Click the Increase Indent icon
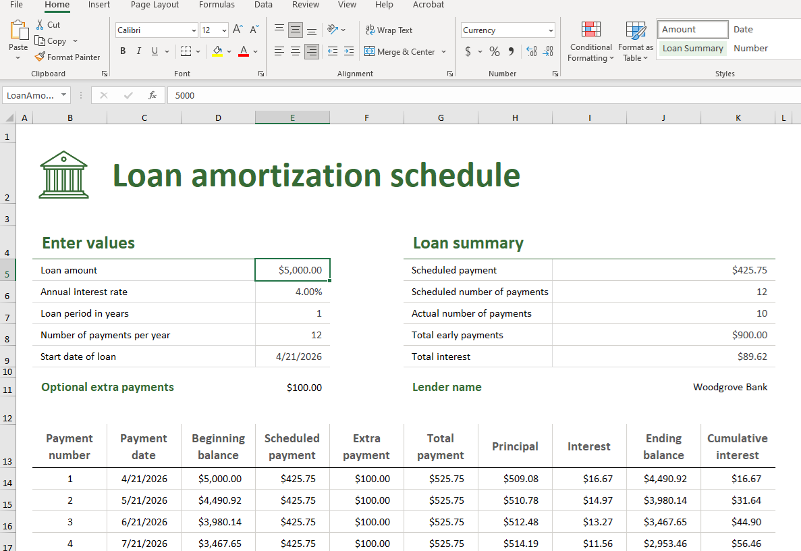This screenshot has height=551, width=801. (348, 51)
